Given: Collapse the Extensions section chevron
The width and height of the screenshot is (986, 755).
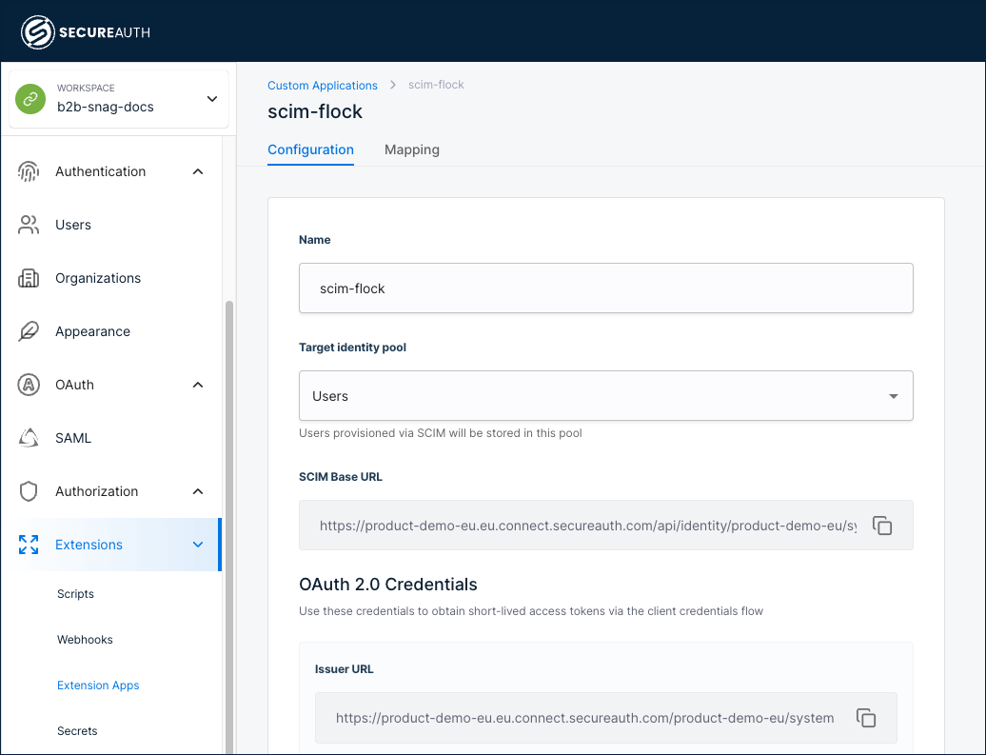Looking at the screenshot, I should coord(198,545).
